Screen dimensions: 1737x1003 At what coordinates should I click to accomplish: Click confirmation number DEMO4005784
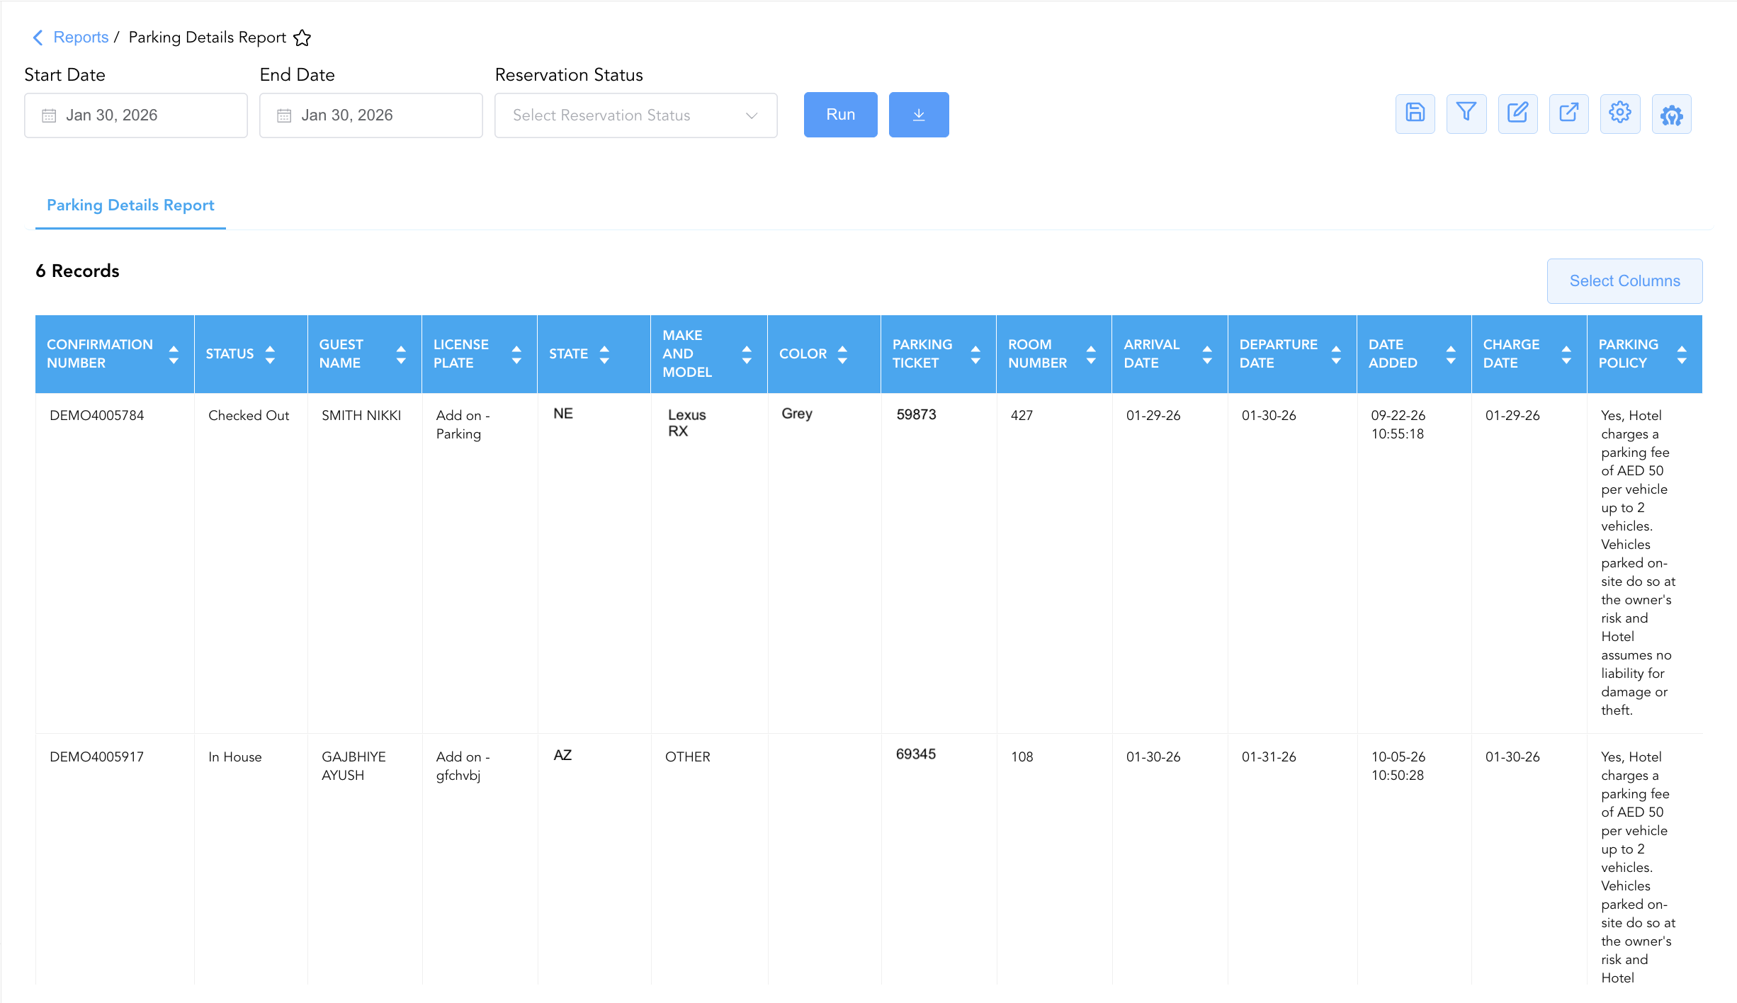pyautogui.click(x=97, y=416)
